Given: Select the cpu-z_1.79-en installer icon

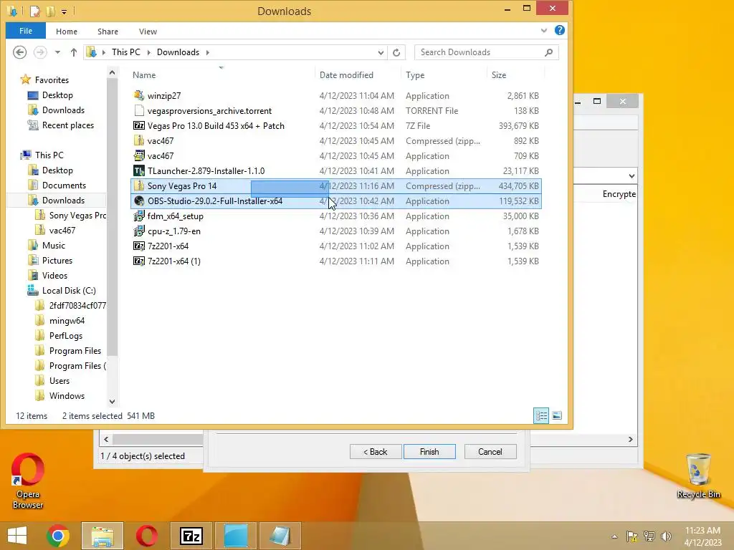Looking at the screenshot, I should click(139, 231).
